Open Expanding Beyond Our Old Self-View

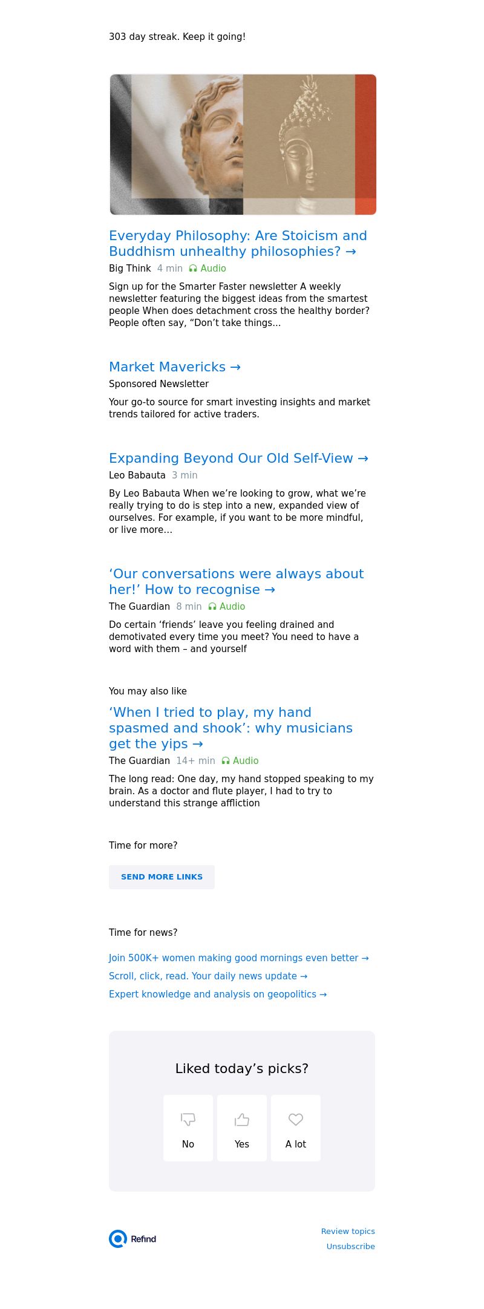[x=238, y=459]
